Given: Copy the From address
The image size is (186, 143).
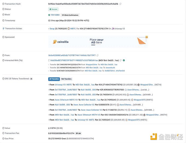Looking at the screenshot, I should click(98, 55).
